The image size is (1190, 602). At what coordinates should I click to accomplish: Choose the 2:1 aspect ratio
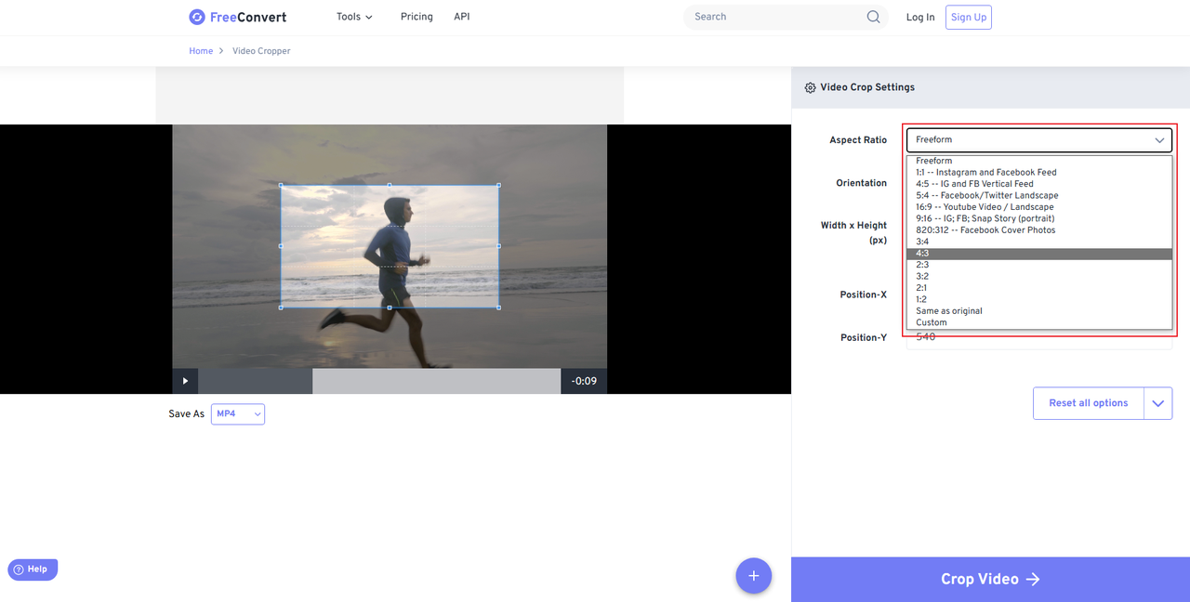(x=1039, y=288)
